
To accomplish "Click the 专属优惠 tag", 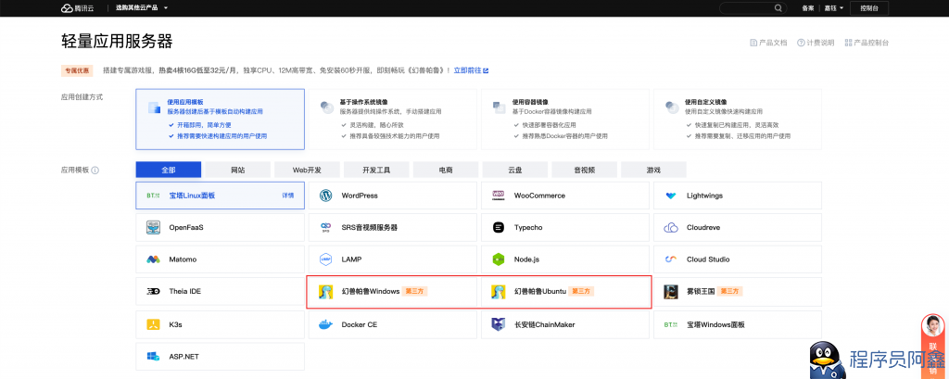I will point(77,70).
